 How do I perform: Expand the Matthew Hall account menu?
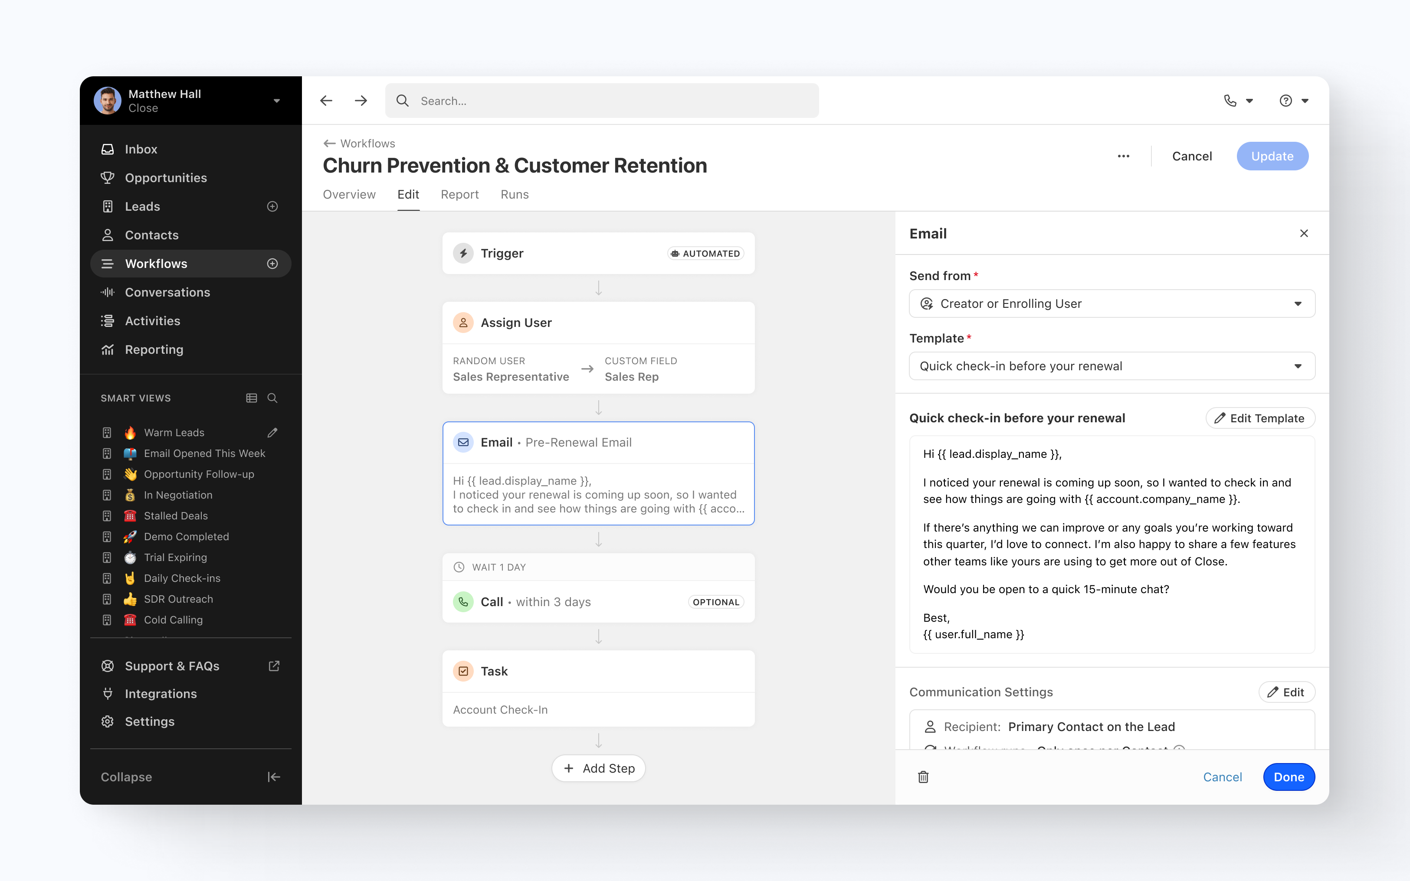(277, 101)
